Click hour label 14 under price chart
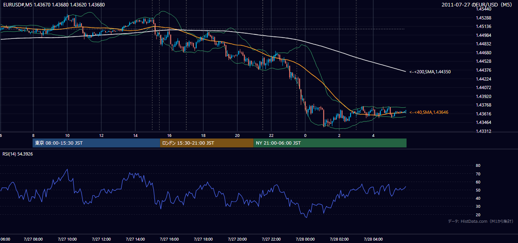 tap(135, 136)
